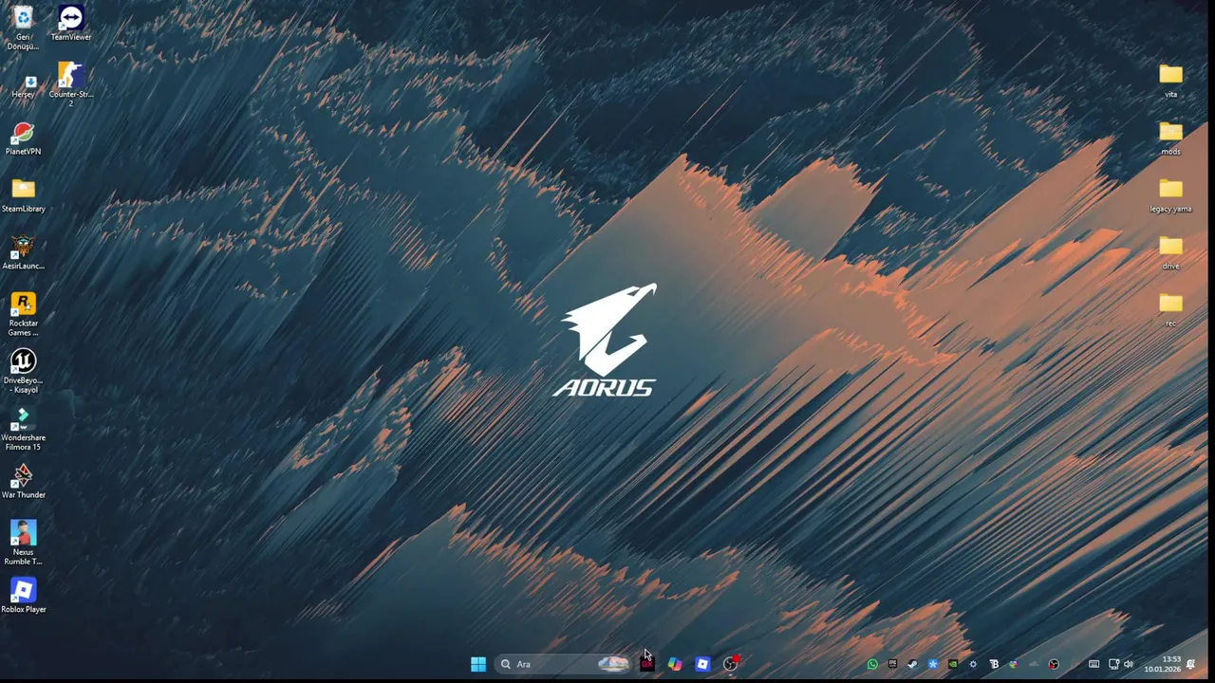Click the landscape search highlight image
Screen dimensions: 1215x683
pos(613,664)
